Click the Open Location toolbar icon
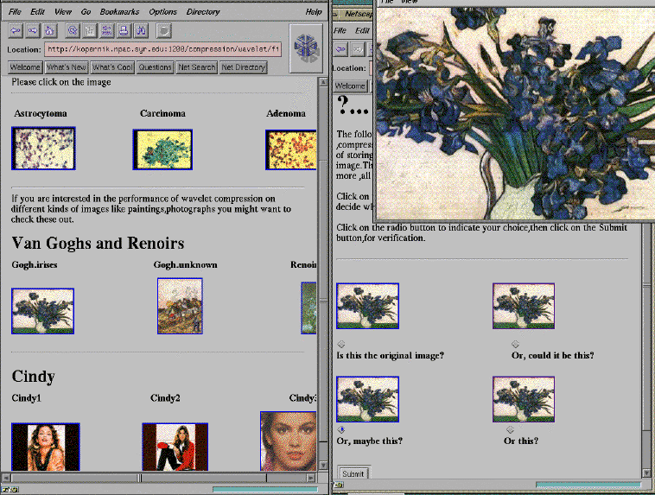The width and height of the screenshot is (655, 495). (x=106, y=30)
